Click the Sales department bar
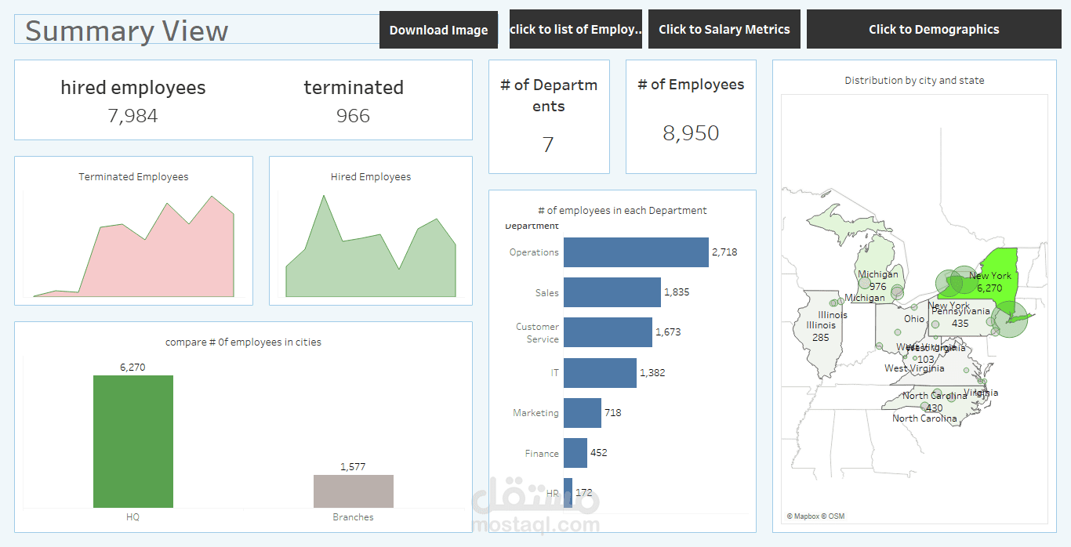Viewport: 1071px width, 547px height. point(612,292)
